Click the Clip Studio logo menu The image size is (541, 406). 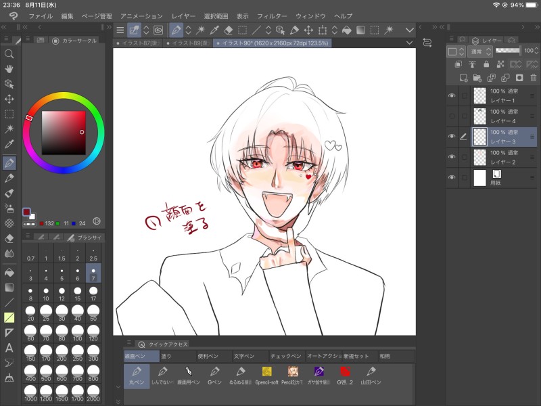[14, 16]
